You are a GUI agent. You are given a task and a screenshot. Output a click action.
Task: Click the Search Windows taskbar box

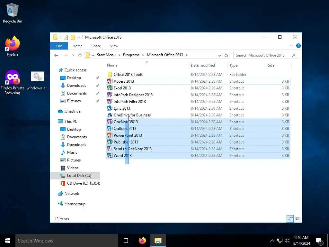coord(67,241)
